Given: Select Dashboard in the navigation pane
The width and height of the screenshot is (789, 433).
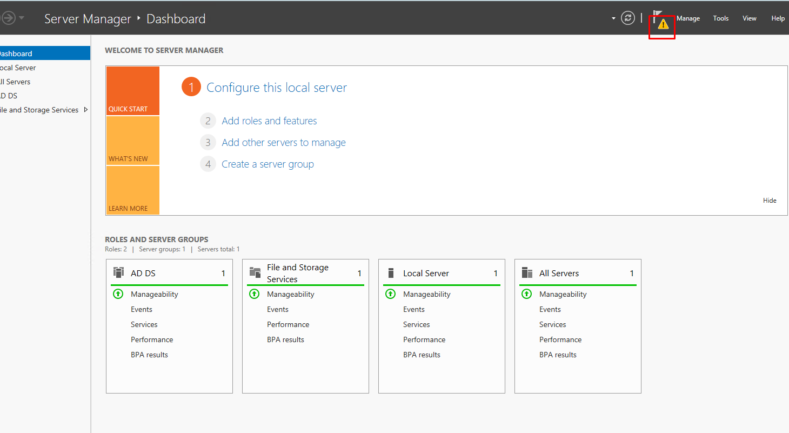Looking at the screenshot, I should pos(45,54).
